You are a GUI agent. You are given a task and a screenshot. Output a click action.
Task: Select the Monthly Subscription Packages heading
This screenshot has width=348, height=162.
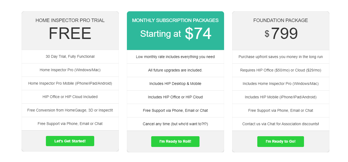pos(175,20)
